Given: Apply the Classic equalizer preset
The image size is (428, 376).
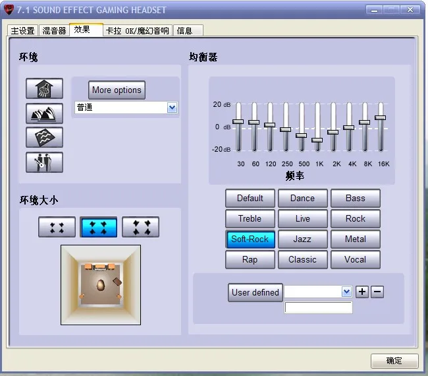Looking at the screenshot, I should coord(302,259).
